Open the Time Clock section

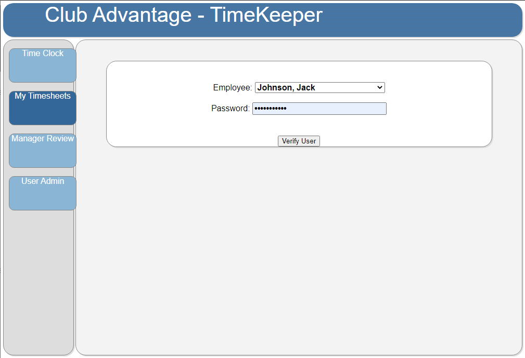pyautogui.click(x=43, y=65)
